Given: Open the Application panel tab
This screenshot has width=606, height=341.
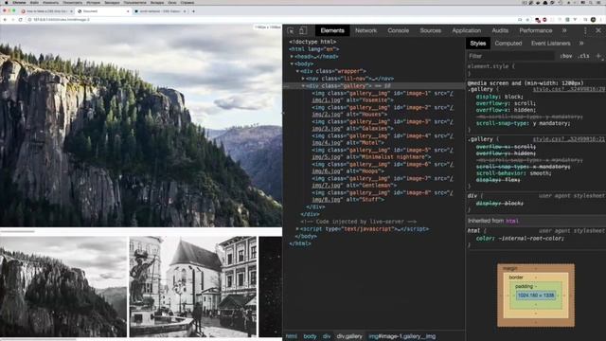Looking at the screenshot, I should point(467,30).
